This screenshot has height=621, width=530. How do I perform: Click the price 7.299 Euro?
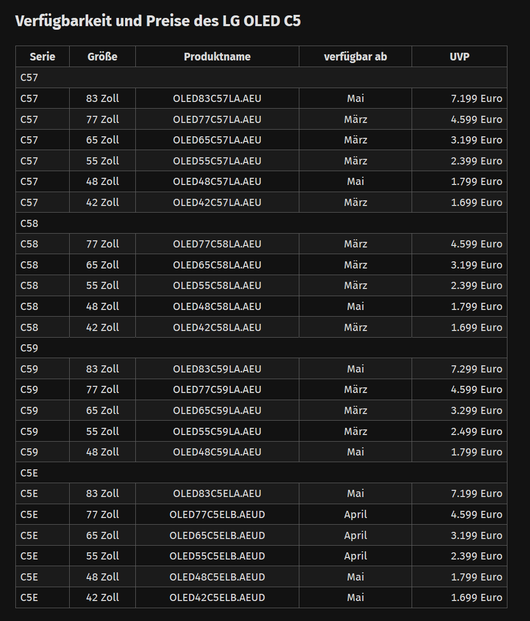click(477, 369)
